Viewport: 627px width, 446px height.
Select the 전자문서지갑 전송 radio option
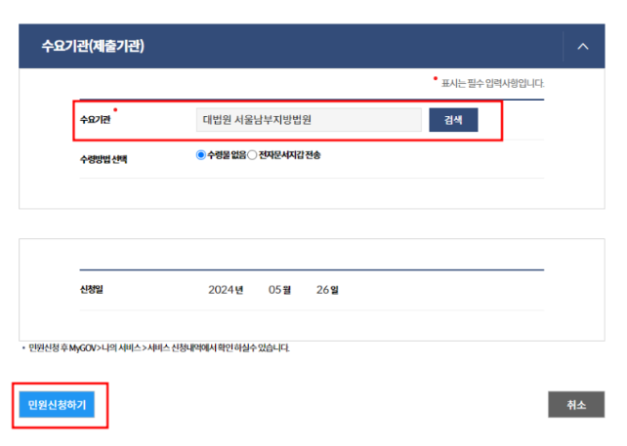pos(252,155)
